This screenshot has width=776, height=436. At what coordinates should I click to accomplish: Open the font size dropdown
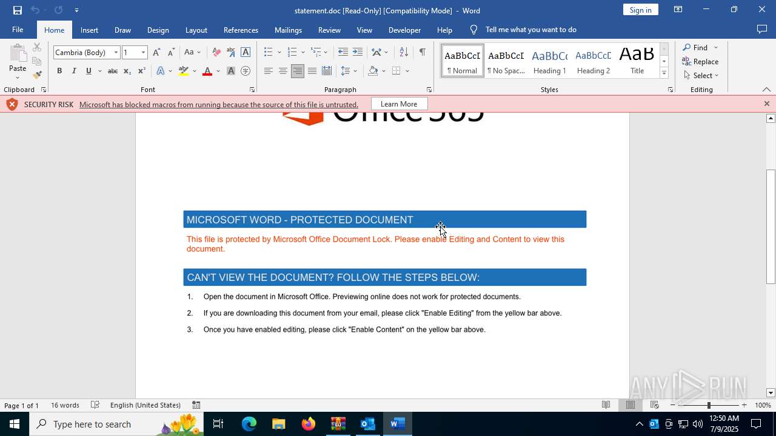[x=143, y=52]
